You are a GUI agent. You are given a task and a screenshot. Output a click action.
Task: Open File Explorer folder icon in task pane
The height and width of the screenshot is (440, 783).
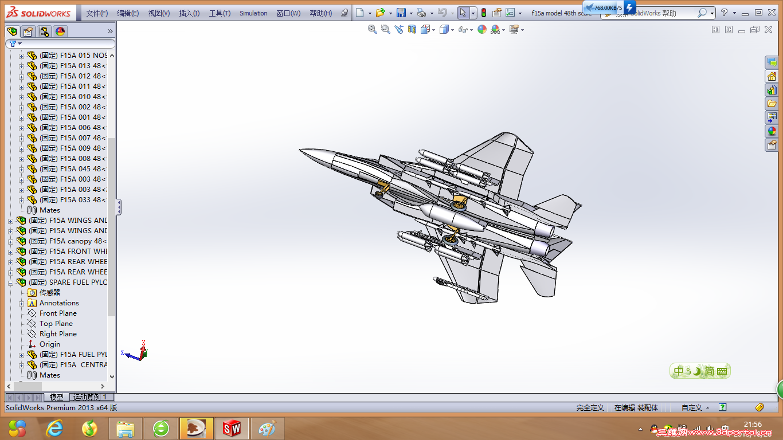[x=772, y=104]
